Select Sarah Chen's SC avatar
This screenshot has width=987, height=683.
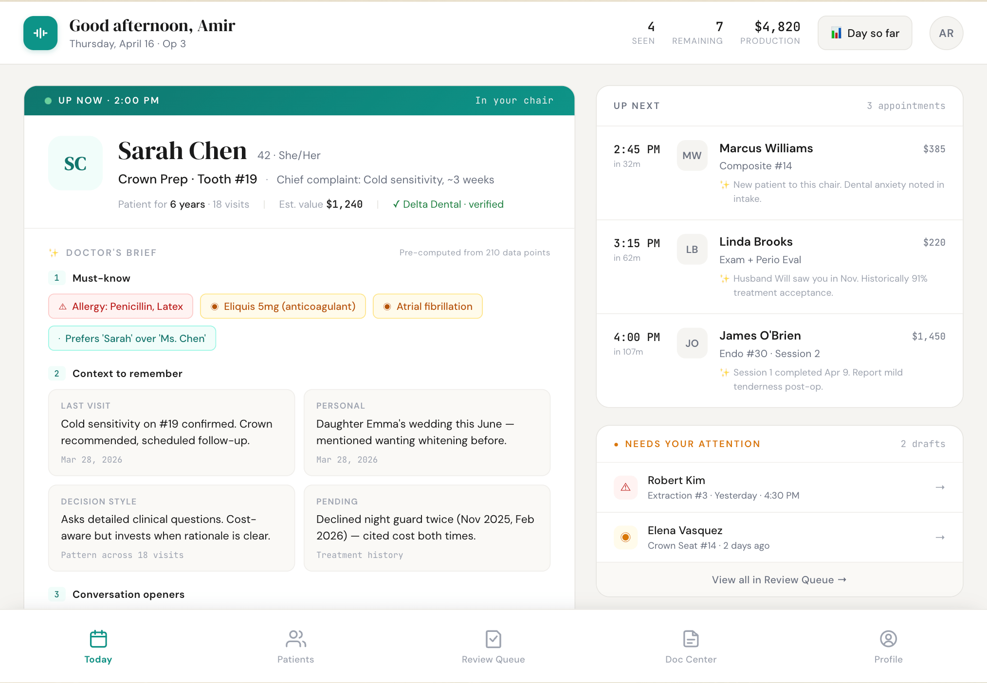coord(75,163)
